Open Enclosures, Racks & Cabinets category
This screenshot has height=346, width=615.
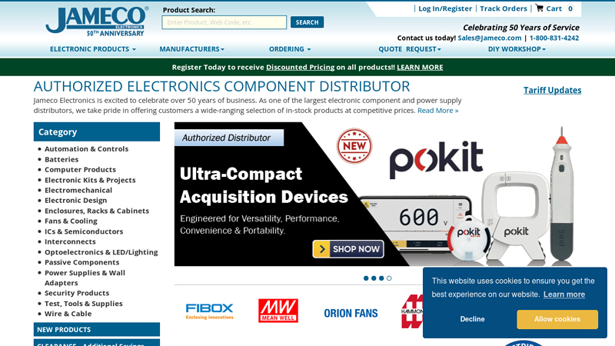tap(97, 211)
